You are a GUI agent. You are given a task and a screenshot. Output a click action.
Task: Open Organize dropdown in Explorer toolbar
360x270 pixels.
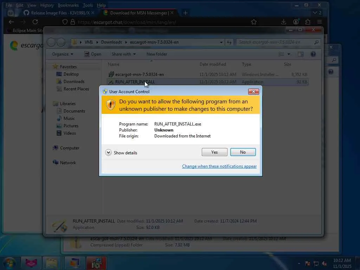click(x=63, y=54)
